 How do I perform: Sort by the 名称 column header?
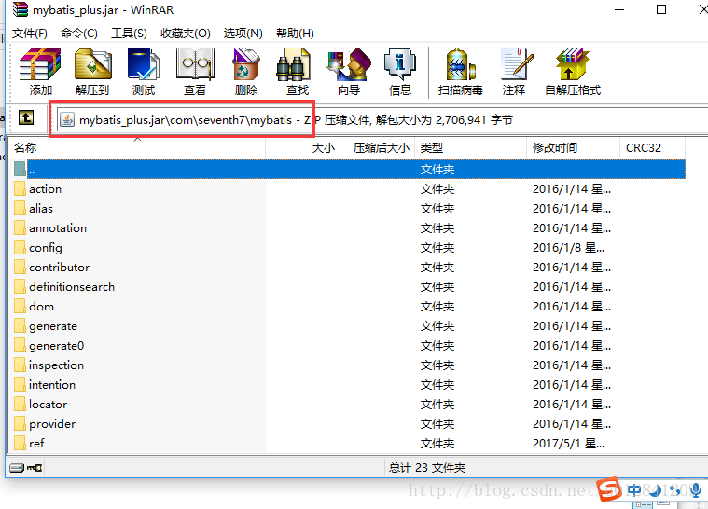pos(137,148)
